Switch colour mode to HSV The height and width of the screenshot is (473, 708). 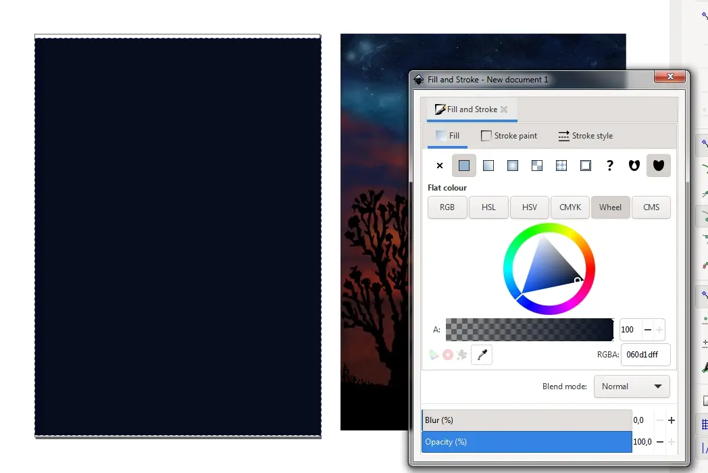tap(529, 207)
